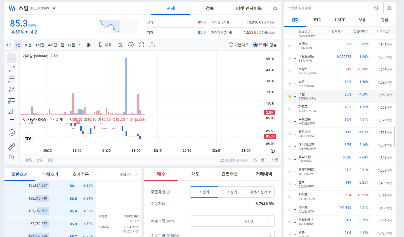Screen dimensions: 404x237
Task: Select the crosshair cursor tool
Action: pos(12,58)
